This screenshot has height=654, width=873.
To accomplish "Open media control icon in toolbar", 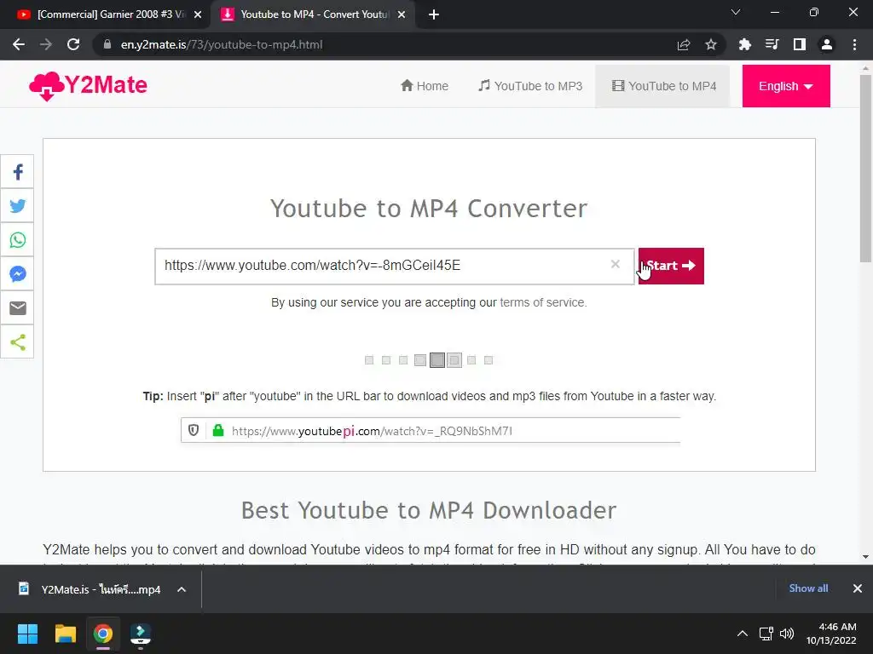I will click(x=772, y=44).
